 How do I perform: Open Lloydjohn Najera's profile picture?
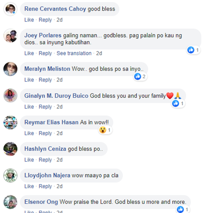(10, 175)
